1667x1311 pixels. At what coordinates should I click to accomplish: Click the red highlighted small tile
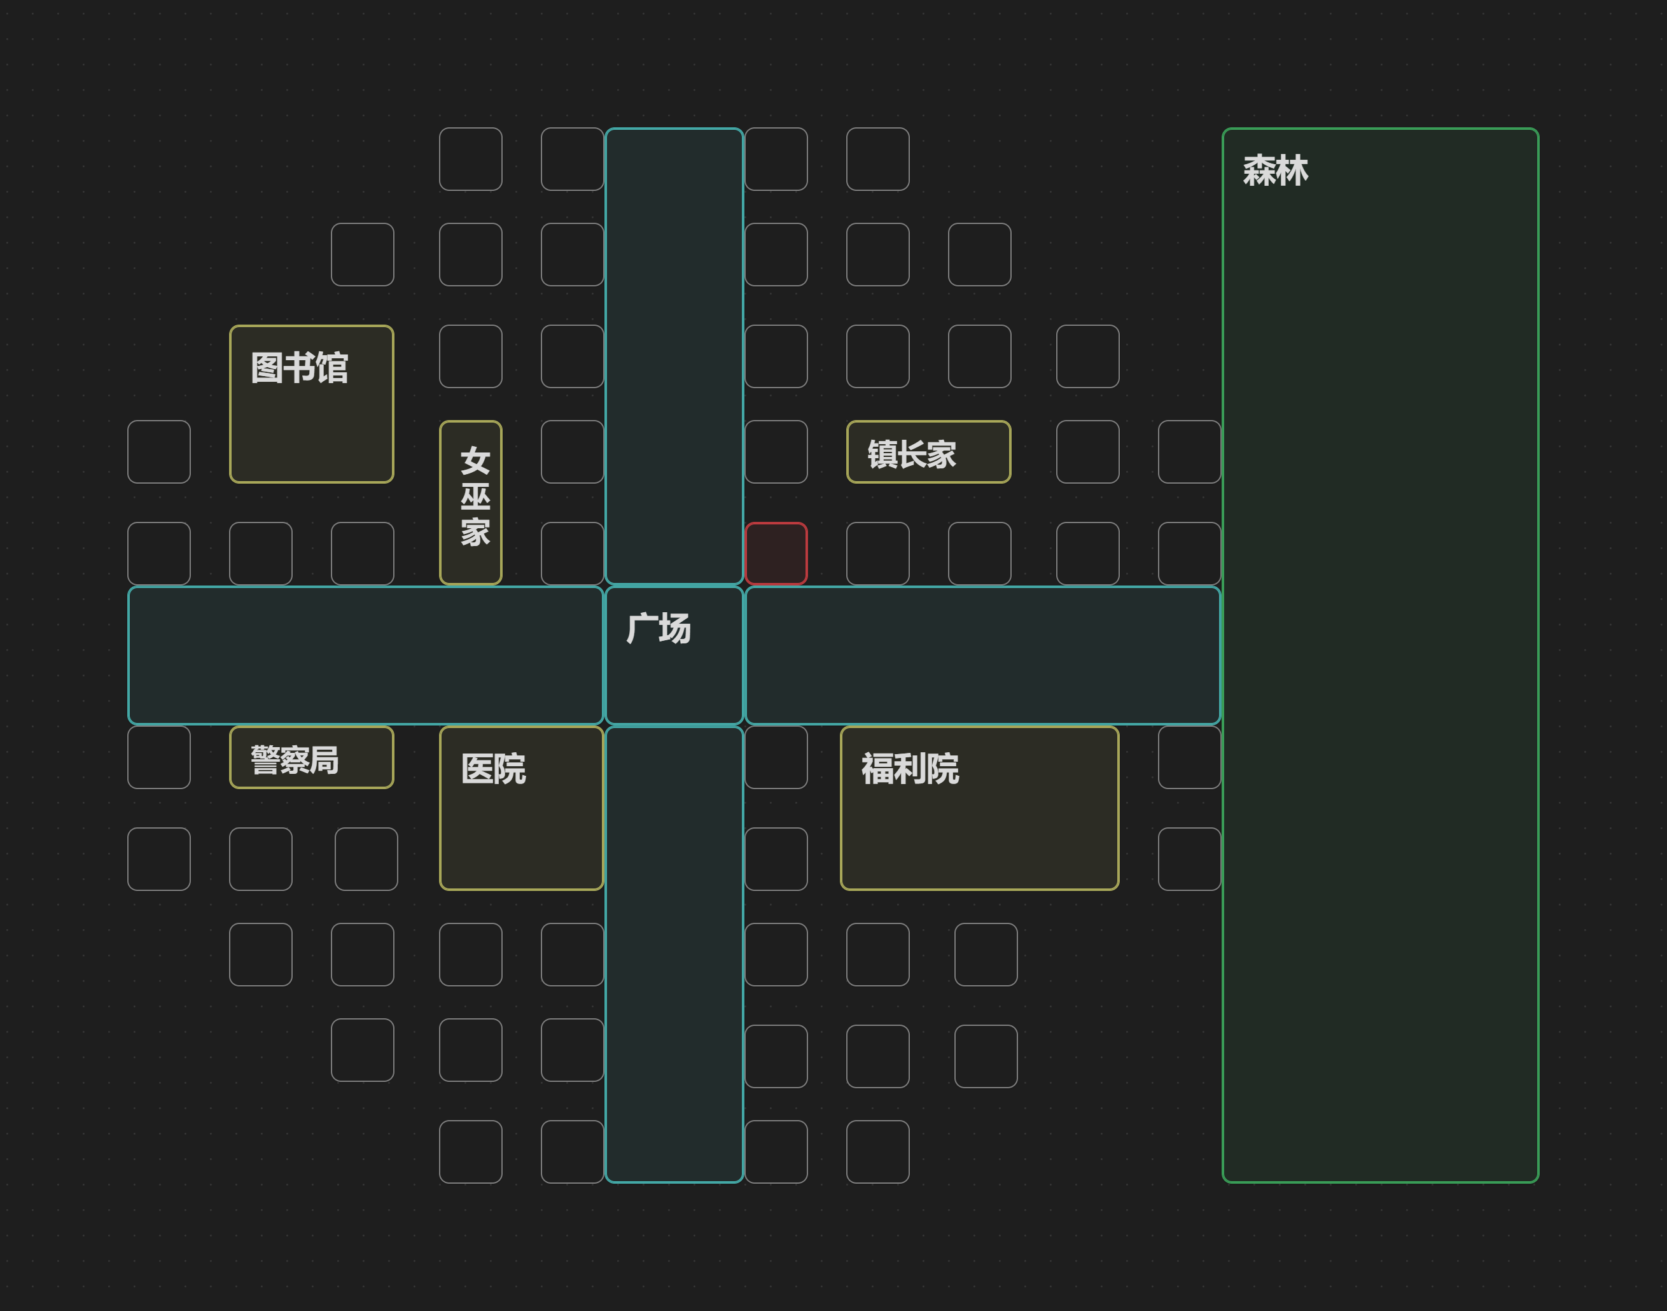coord(776,554)
